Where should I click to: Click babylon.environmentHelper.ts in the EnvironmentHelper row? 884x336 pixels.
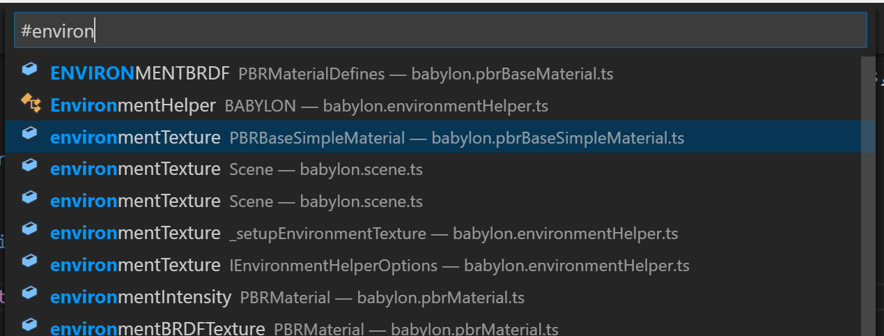(x=436, y=106)
